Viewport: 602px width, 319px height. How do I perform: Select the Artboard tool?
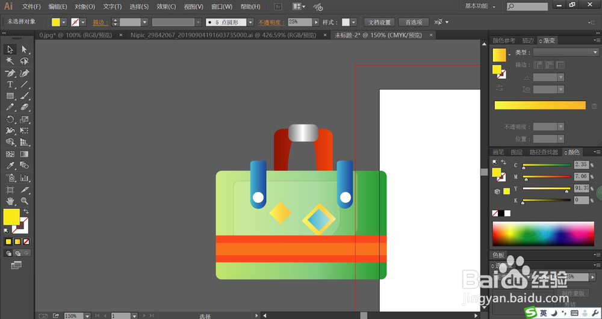[10, 190]
